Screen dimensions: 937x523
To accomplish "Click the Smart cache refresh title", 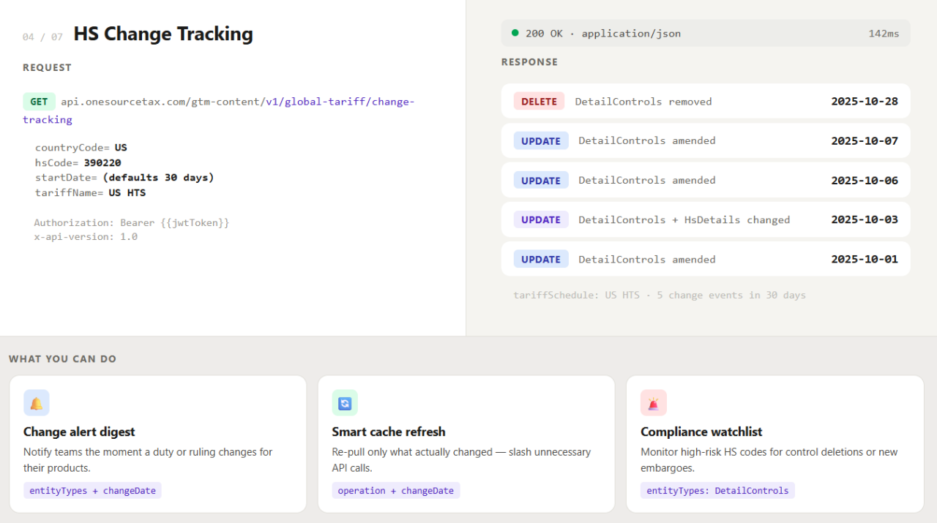I will (x=389, y=432).
